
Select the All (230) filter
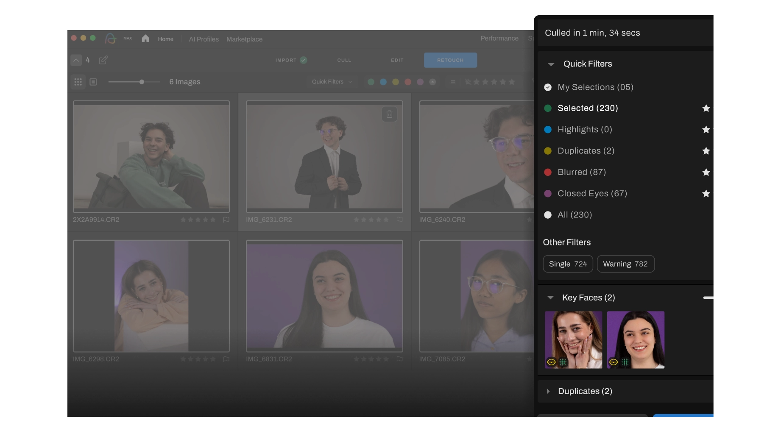click(x=574, y=215)
